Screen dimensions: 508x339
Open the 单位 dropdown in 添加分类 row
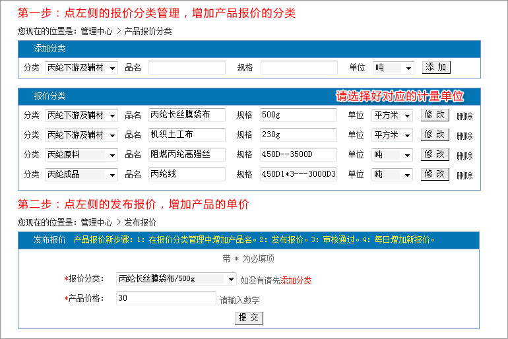[393, 68]
